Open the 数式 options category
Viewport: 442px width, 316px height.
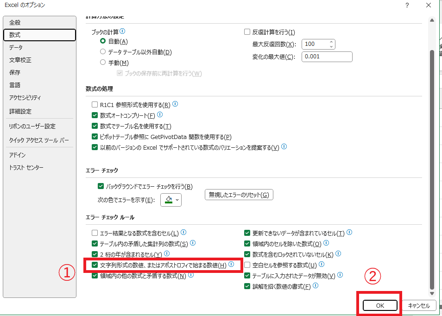pyautogui.click(x=39, y=35)
